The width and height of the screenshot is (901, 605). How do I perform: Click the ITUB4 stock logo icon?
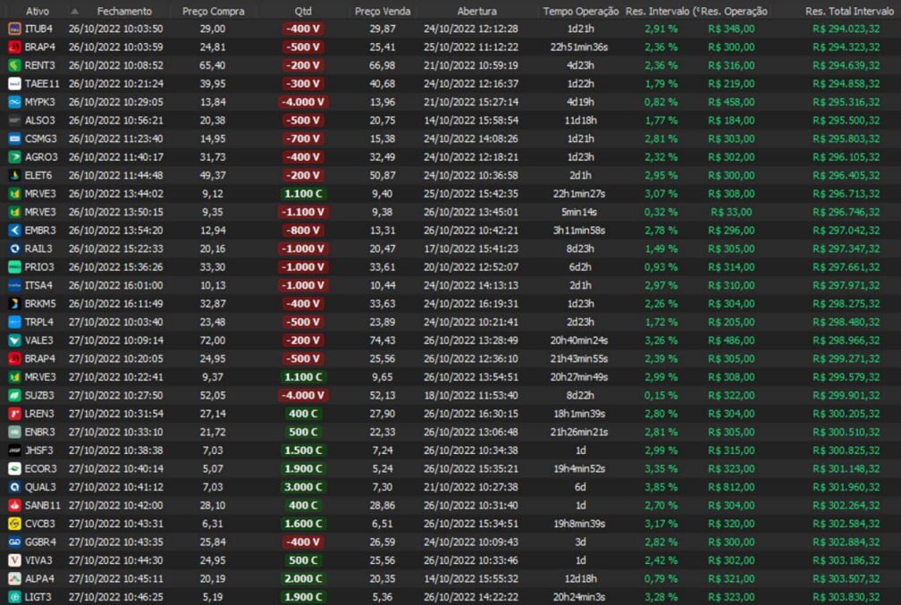click(14, 29)
